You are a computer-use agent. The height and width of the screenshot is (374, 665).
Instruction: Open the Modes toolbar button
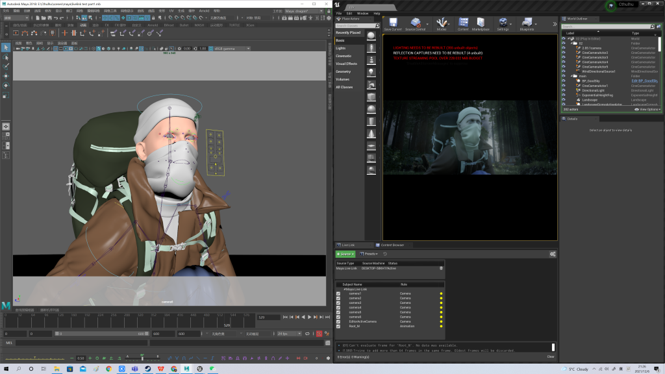442,24
